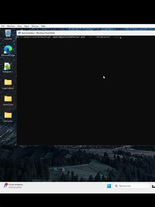Select the Microsoft Edge desktop shortcut
Viewport: 155px width, 207px height.
point(8,51)
